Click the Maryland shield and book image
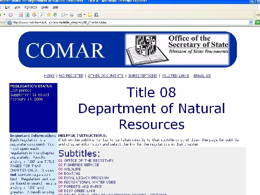Image resolution: width=260 pixels, height=195 pixels. point(147,50)
